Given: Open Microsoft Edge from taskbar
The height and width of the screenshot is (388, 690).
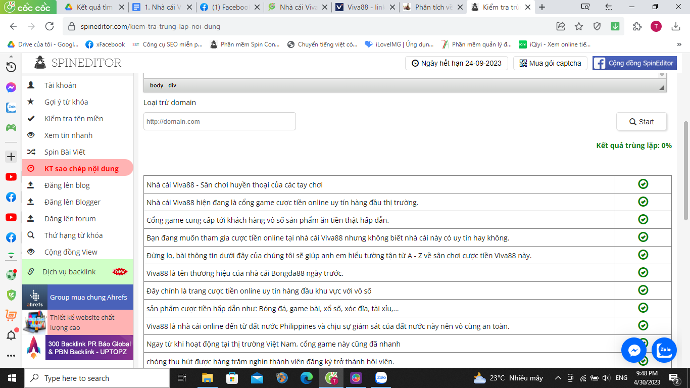Looking at the screenshot, I should (307, 378).
